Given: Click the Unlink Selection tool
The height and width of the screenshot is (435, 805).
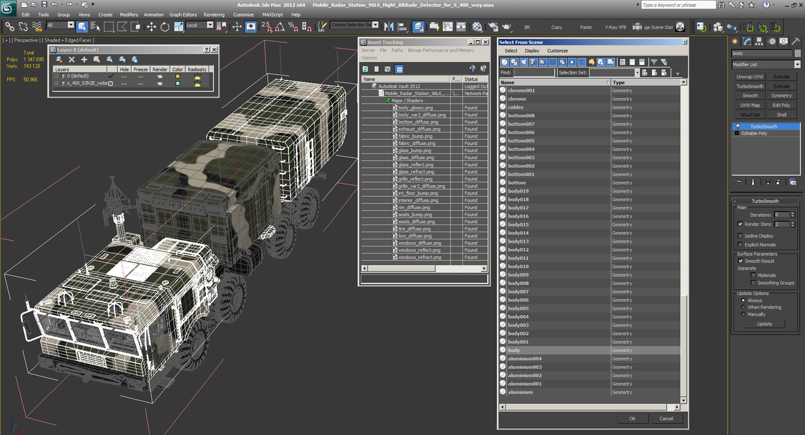Looking at the screenshot, I should [23, 27].
